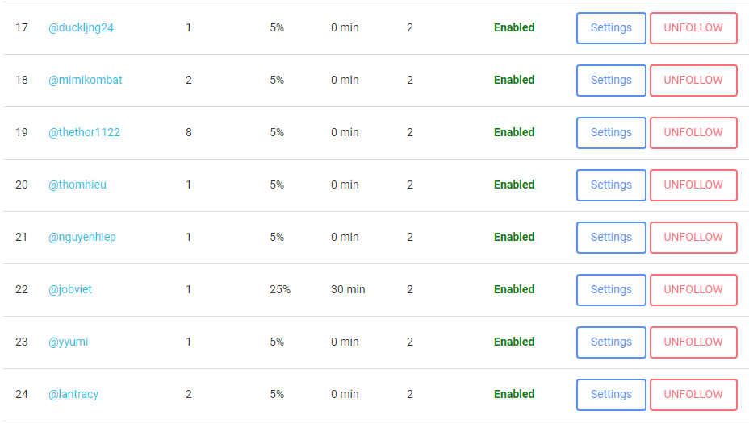This screenshot has width=749, height=423.
Task: Unfollow the @thethor1122 account
Action: [693, 132]
